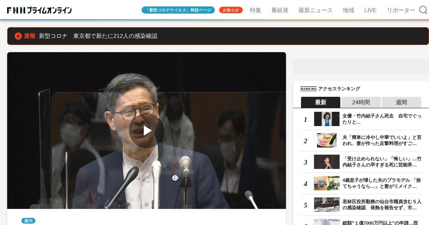Open the 特集 menu item
The height and width of the screenshot is (225, 429).
(256, 10)
